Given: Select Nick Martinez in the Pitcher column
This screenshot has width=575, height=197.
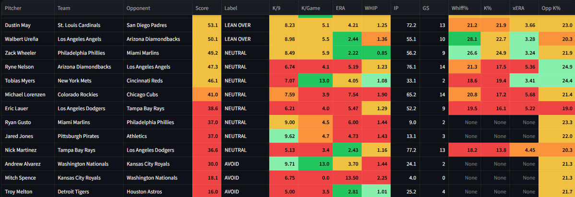Looking at the screenshot, I should [x=27, y=150].
